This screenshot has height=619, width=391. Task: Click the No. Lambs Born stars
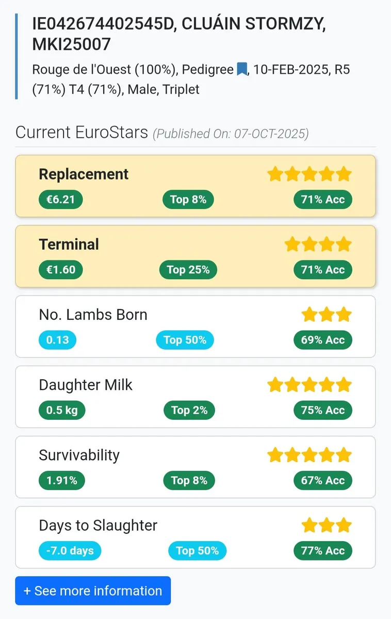click(x=326, y=314)
